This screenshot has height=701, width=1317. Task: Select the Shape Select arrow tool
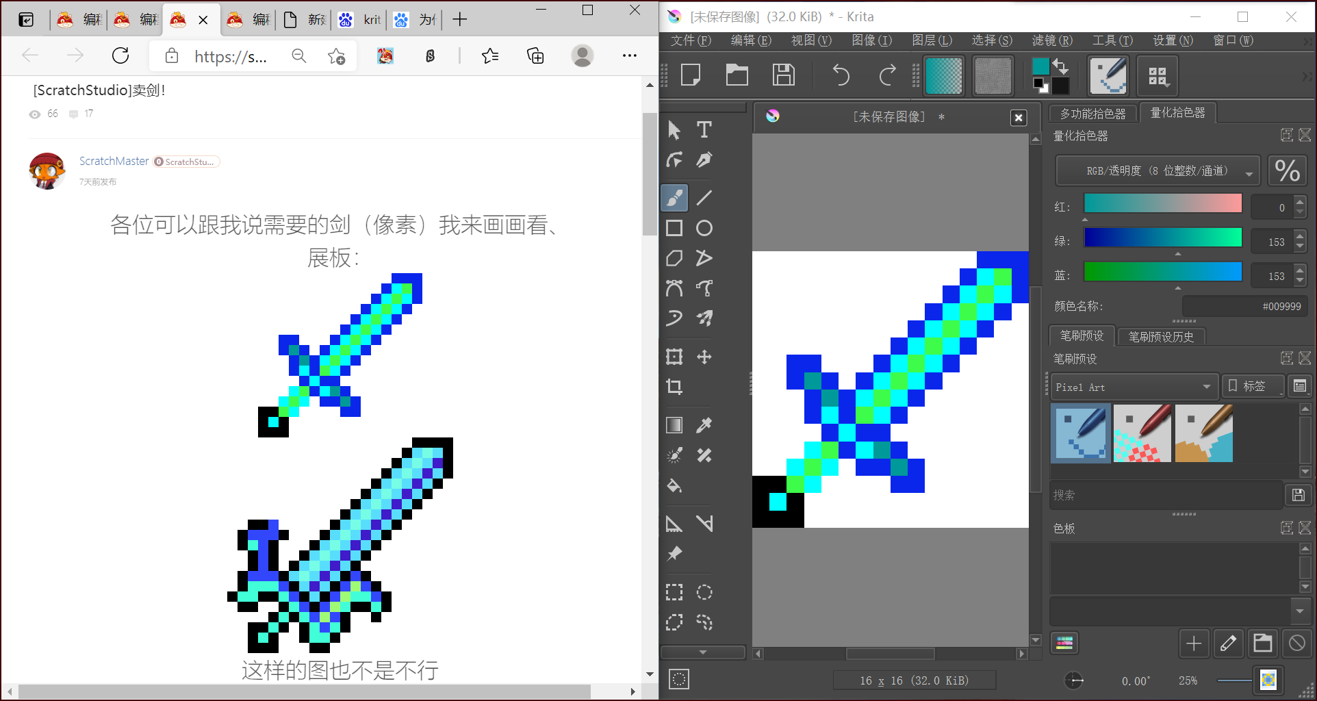tap(674, 130)
